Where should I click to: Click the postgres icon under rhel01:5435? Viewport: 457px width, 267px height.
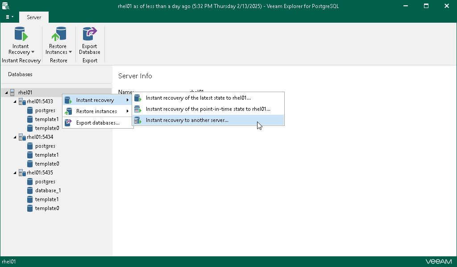(x=30, y=182)
